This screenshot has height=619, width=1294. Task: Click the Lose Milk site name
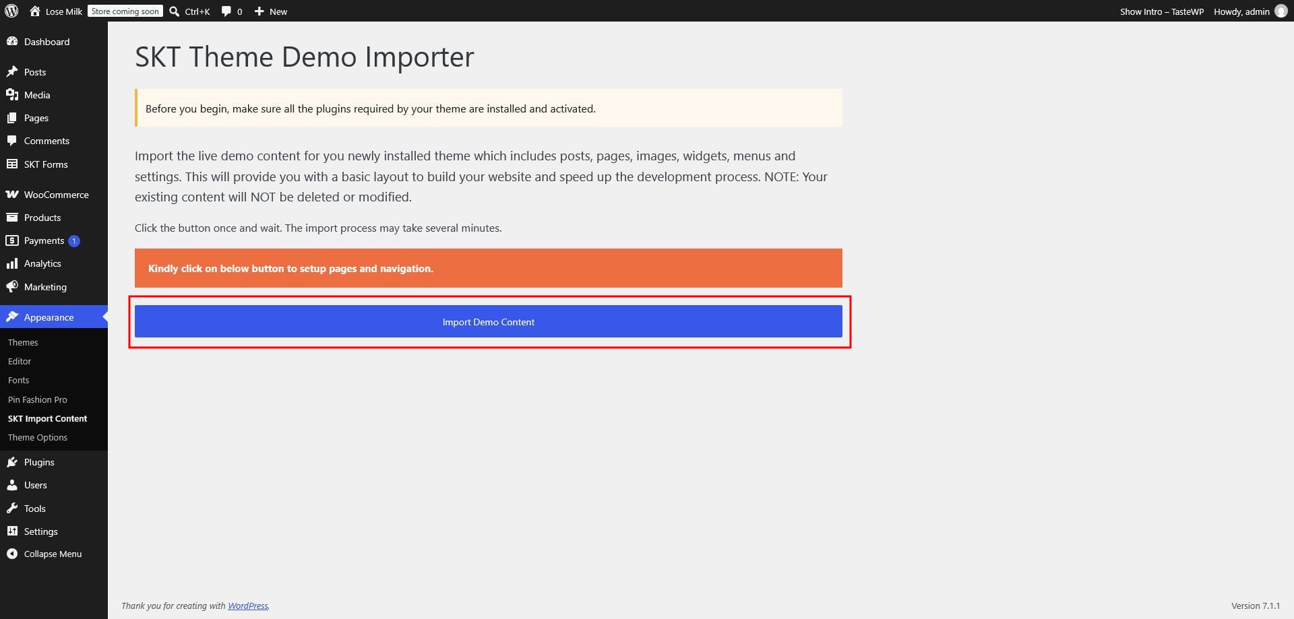pos(63,11)
